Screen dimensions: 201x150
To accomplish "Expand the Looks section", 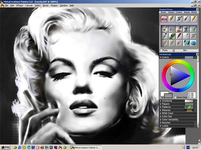I will 160,126.
